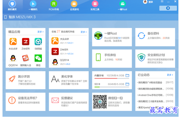The height and width of the screenshot is (118, 180).
Task: Open the 跑分评测 card title
Action: click(x=24, y=76)
